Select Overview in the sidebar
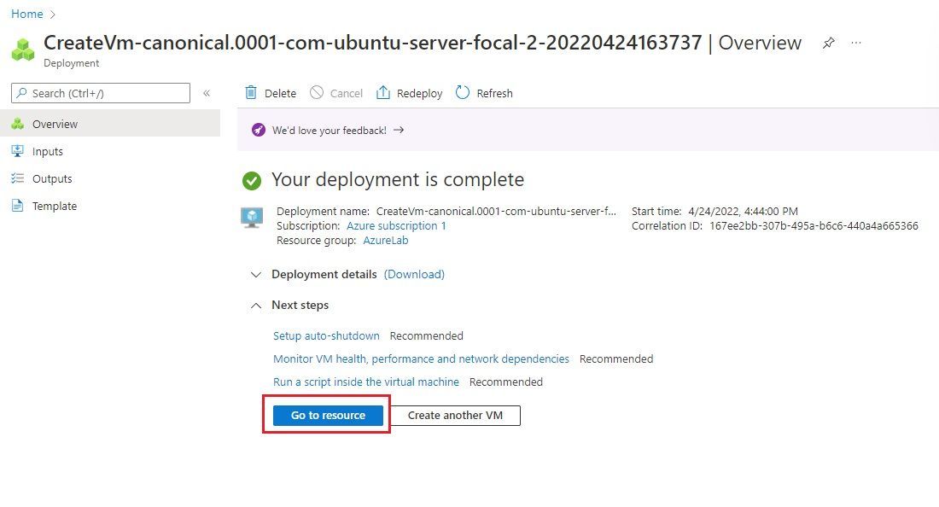The height and width of the screenshot is (507, 939). click(x=110, y=124)
